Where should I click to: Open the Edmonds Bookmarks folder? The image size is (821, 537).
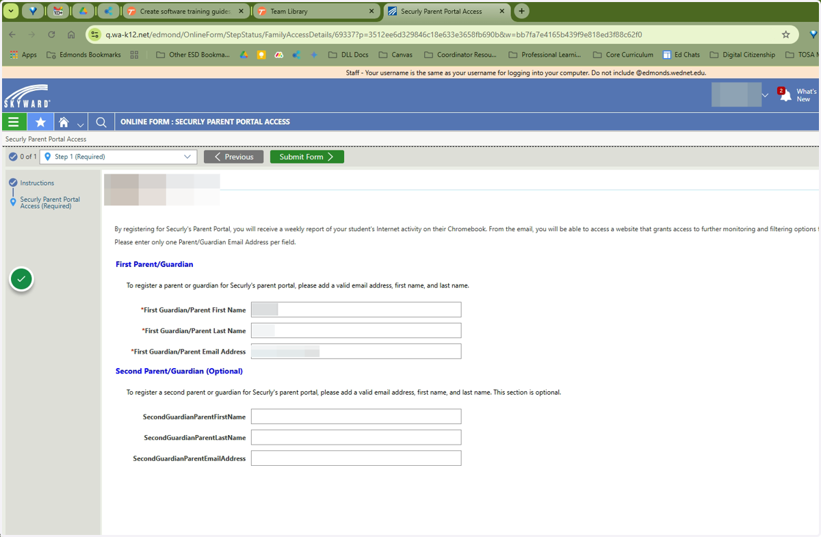tap(83, 55)
